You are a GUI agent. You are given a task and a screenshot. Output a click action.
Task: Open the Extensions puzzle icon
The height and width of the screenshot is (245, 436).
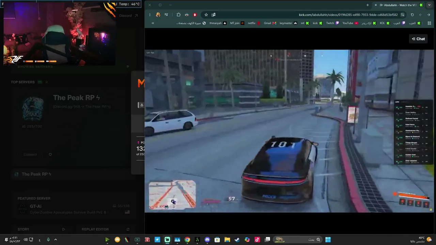[178, 15]
